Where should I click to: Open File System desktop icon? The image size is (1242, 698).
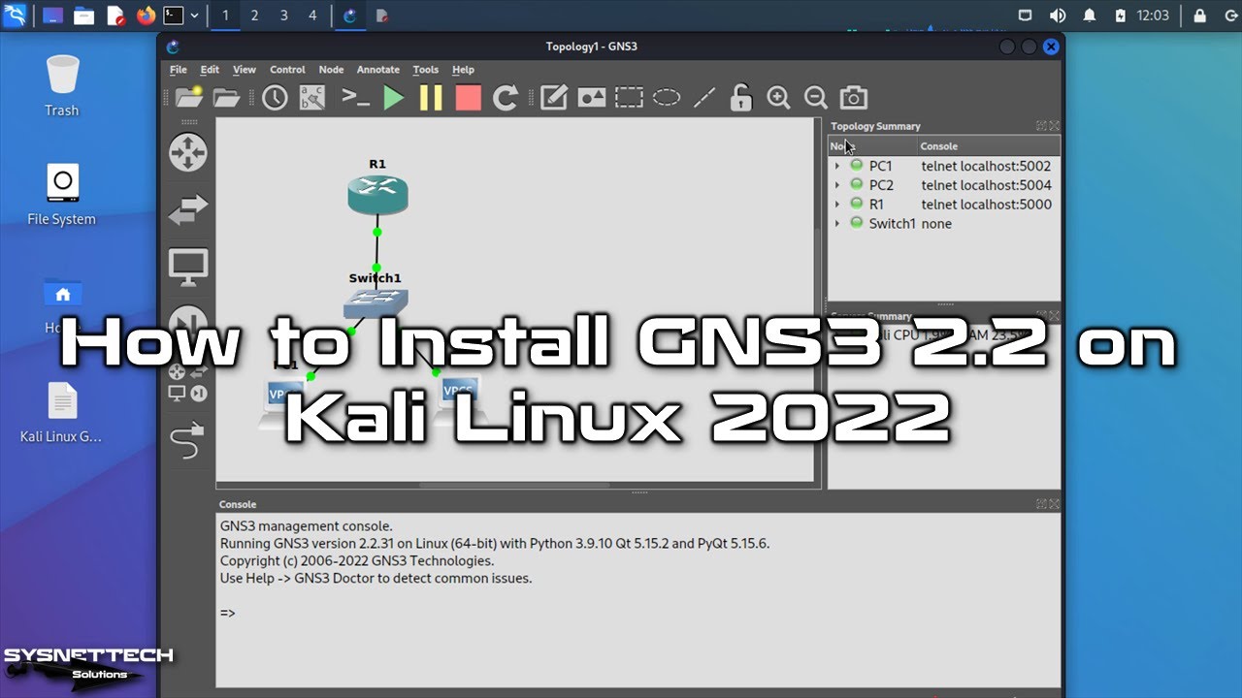coord(62,195)
